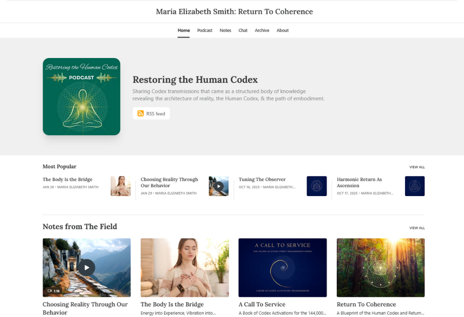Viewport: 464px width, 317px height.
Task: Open the episode The Body Is the Bridge
Action: pos(67,179)
